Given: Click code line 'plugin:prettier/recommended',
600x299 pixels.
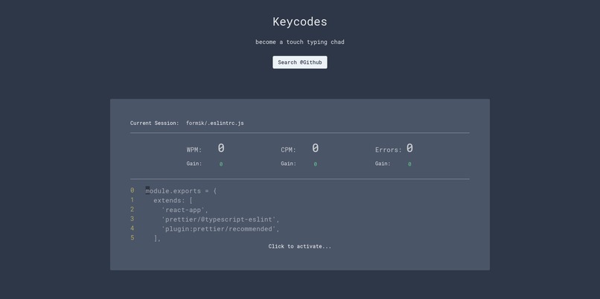Looking at the screenshot, I should pyautogui.click(x=220, y=229).
